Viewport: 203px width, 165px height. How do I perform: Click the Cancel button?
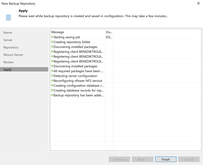point(188,159)
